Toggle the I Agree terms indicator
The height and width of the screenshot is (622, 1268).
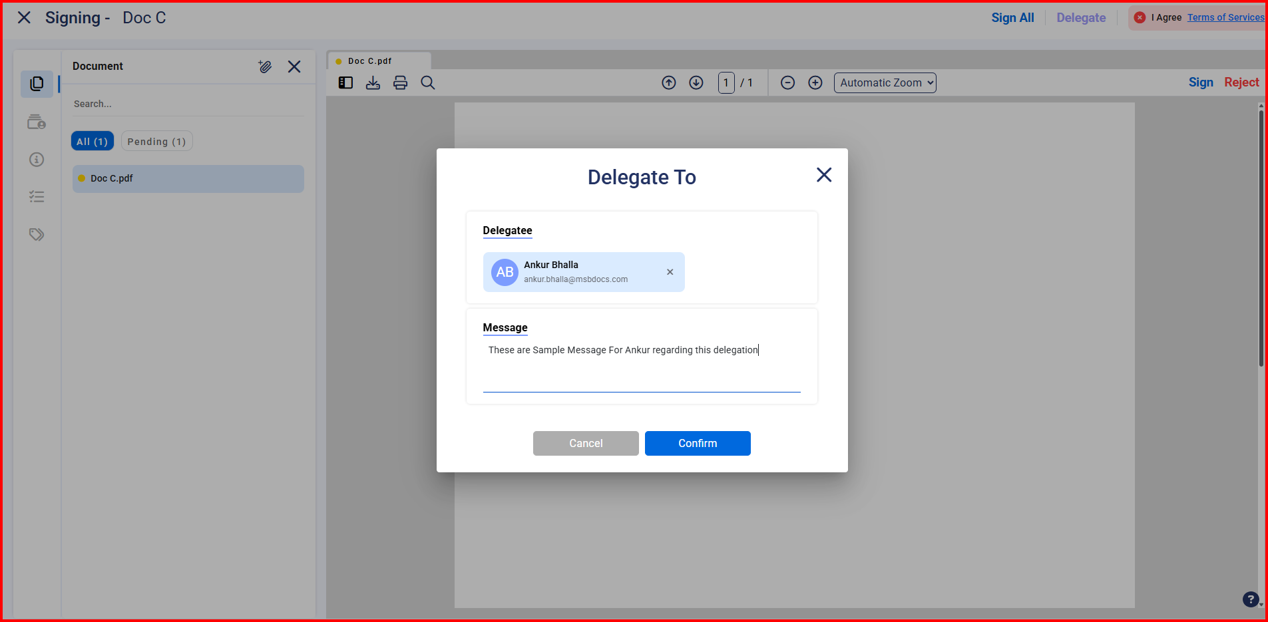click(1140, 18)
